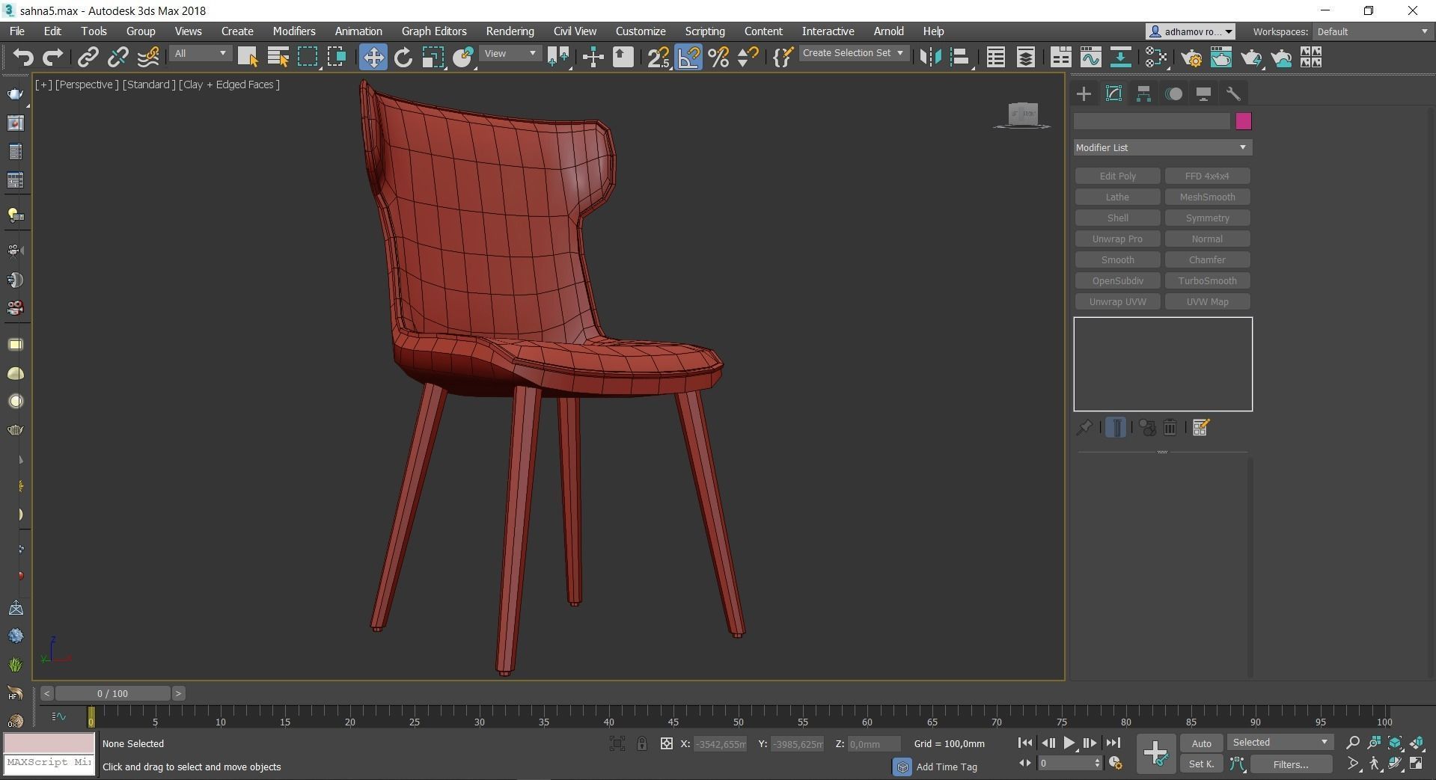Click Bind to Space Warp icon

[x=148, y=58]
